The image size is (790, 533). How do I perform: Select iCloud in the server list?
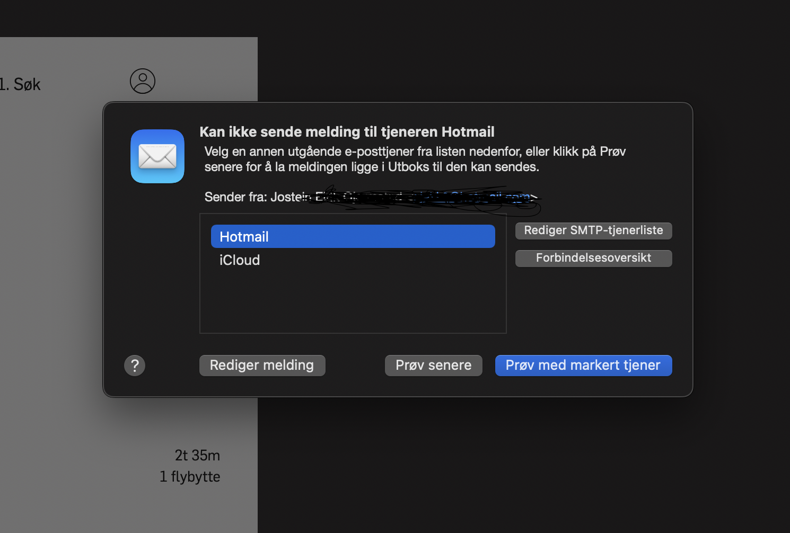pos(353,260)
